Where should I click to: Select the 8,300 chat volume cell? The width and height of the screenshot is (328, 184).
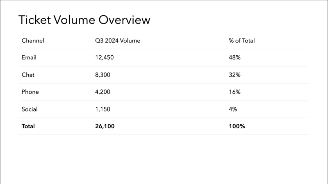[102, 75]
